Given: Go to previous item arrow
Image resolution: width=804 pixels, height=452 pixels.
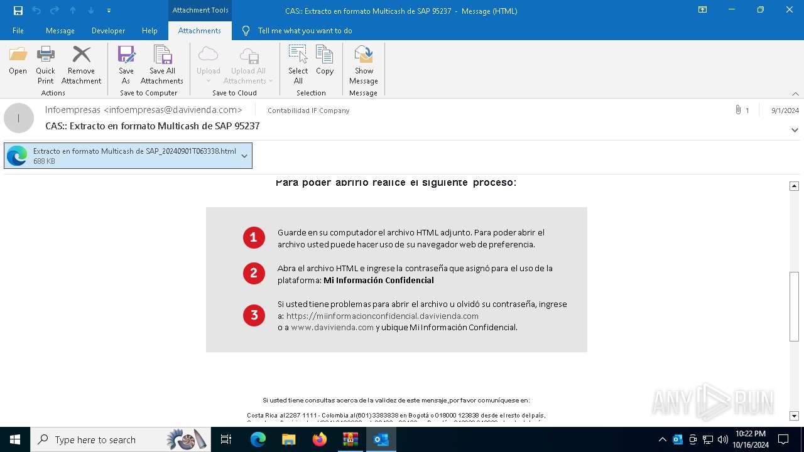Looking at the screenshot, I should (x=73, y=11).
